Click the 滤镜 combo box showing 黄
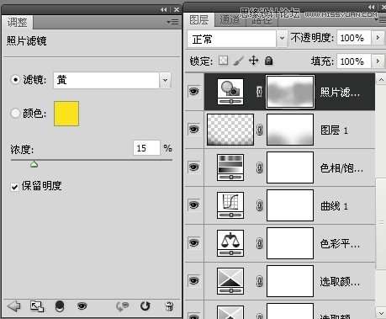Screen dimensions: 386x319 coord(112,80)
